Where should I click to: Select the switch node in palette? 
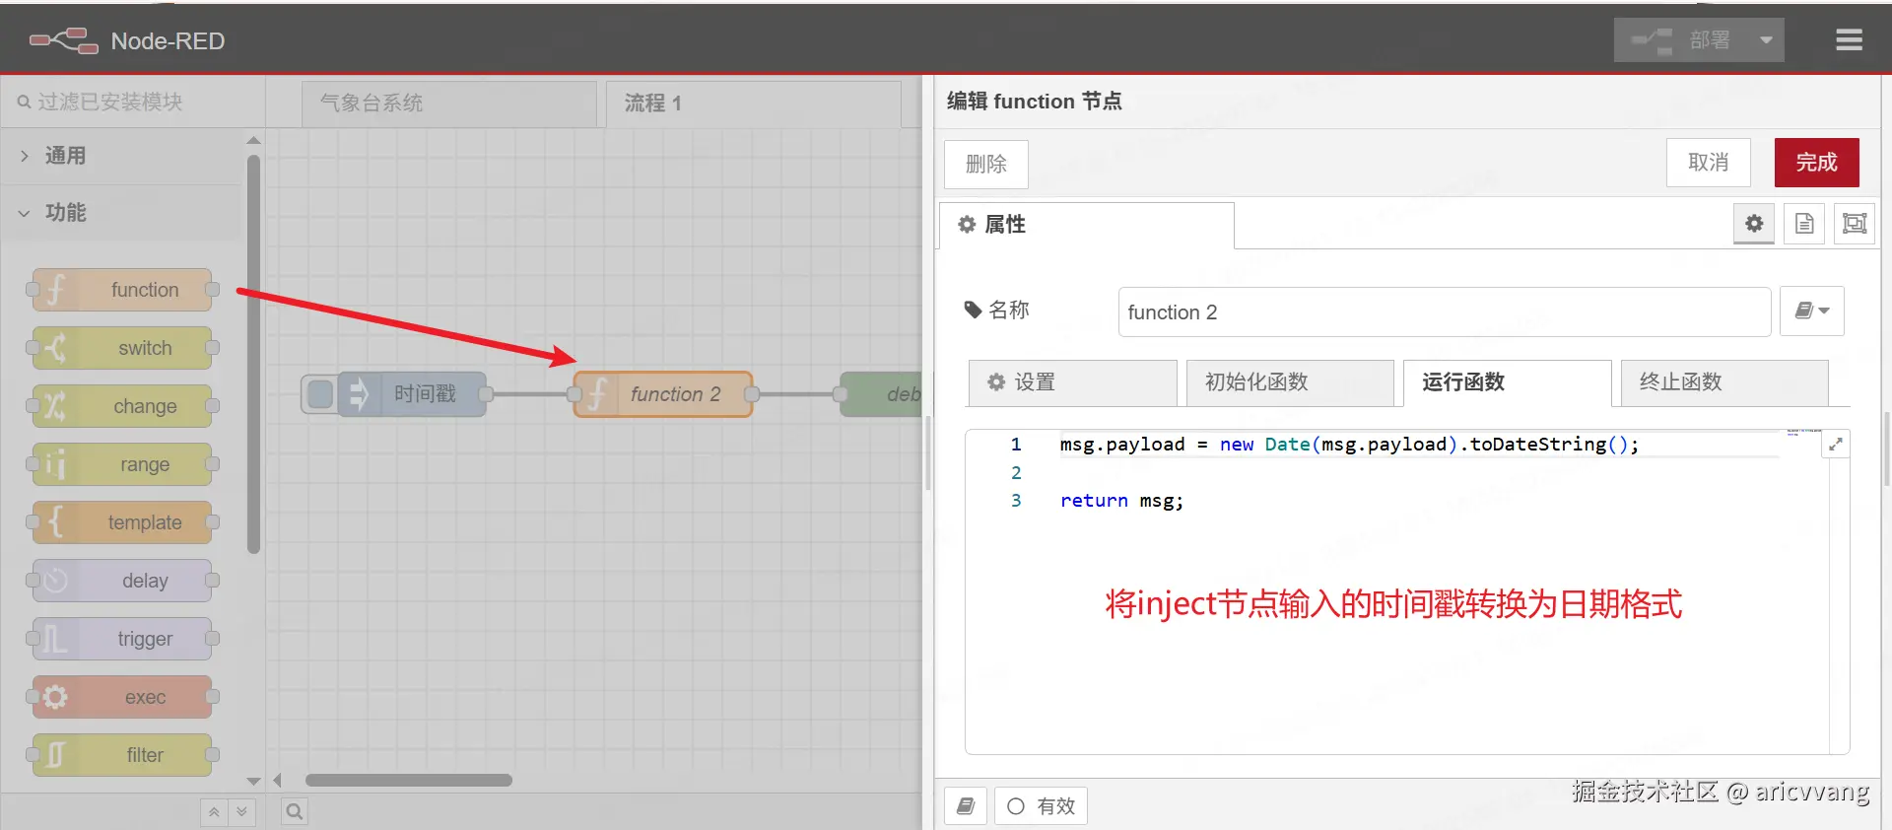[x=122, y=348]
